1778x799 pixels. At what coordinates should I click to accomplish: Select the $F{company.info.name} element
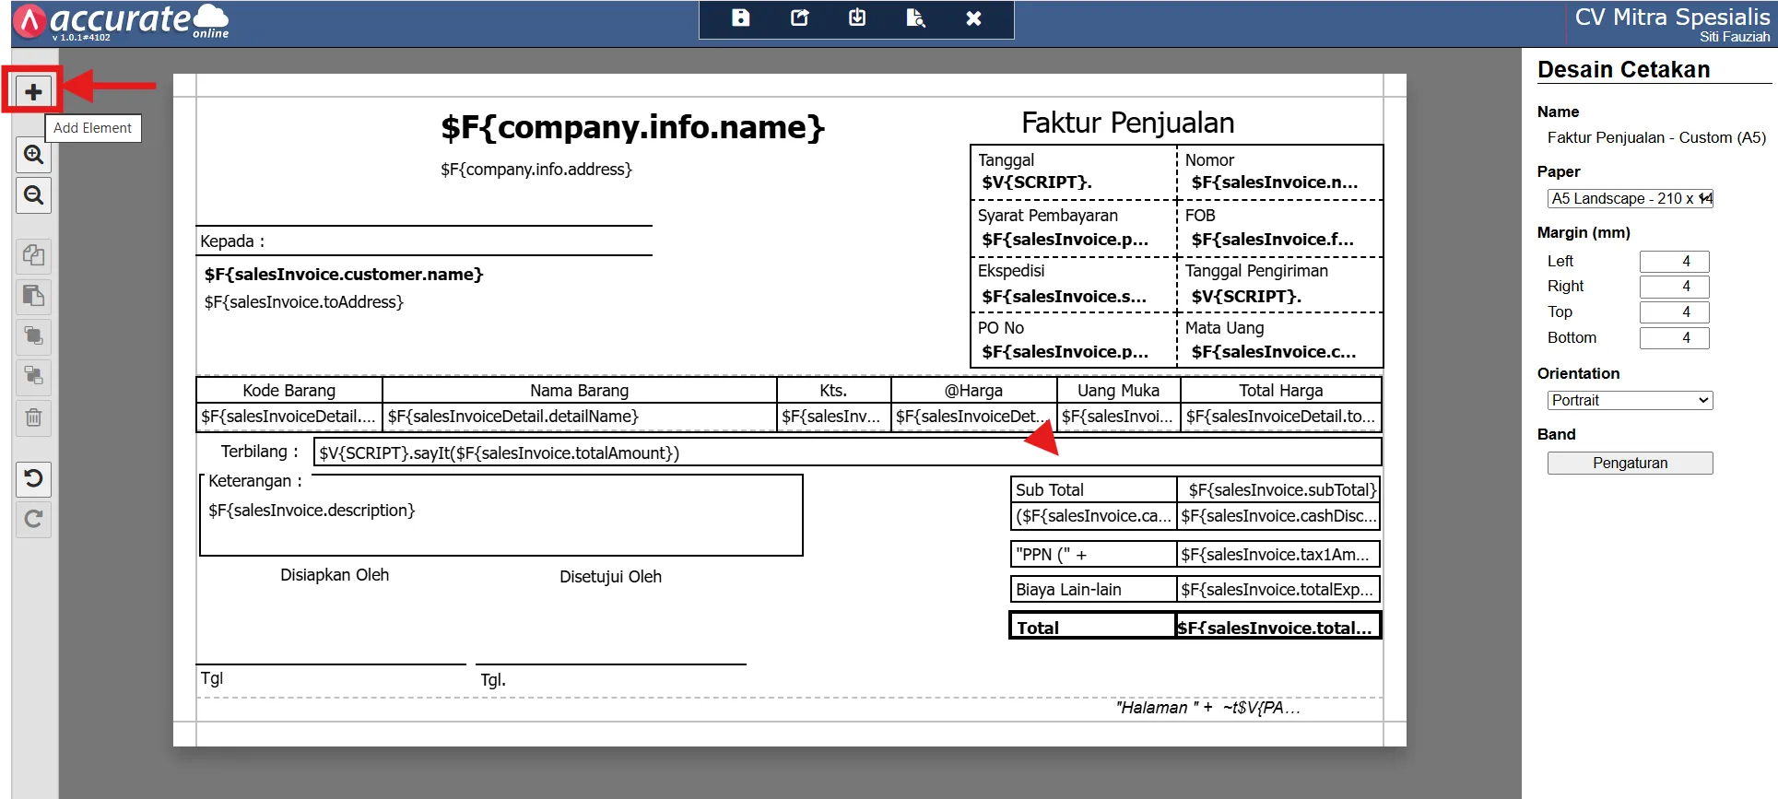(x=632, y=127)
